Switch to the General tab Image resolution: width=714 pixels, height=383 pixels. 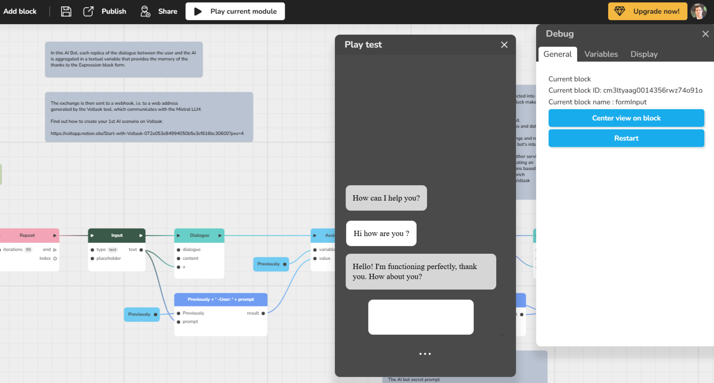(x=557, y=54)
